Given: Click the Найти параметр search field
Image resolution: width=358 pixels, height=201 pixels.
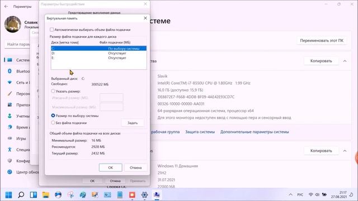Looking at the screenshot, I should coord(17,44).
